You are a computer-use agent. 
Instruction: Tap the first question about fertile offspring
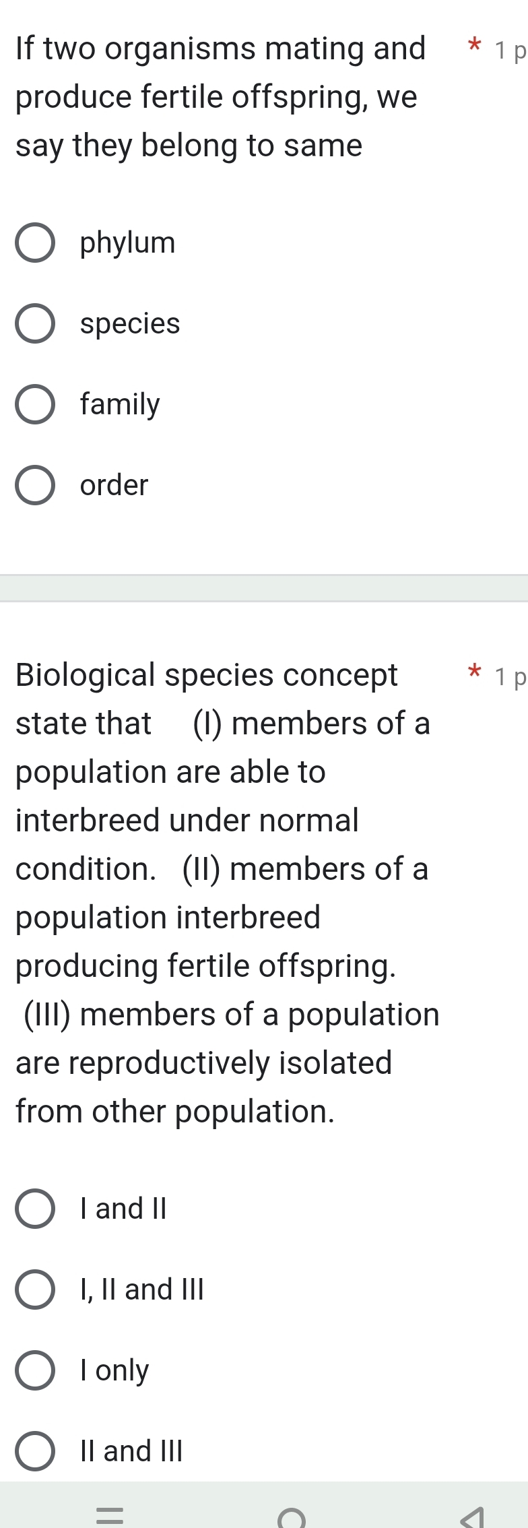click(216, 98)
